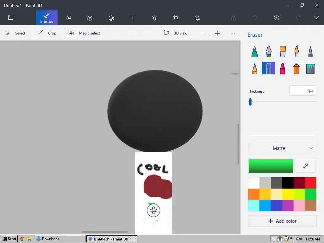Click the Thickness slider handle
The width and height of the screenshot is (324, 243).
(250, 102)
